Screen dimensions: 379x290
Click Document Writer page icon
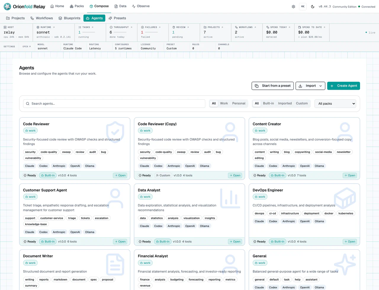click(x=115, y=264)
